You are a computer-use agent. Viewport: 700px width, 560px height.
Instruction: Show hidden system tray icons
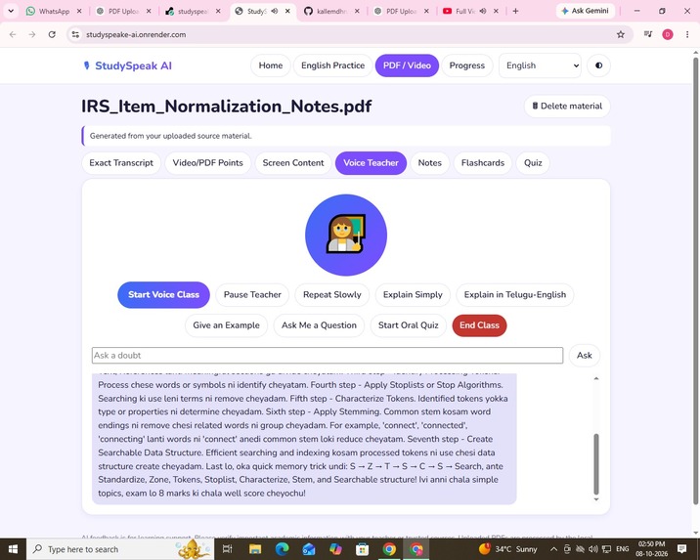(x=553, y=549)
